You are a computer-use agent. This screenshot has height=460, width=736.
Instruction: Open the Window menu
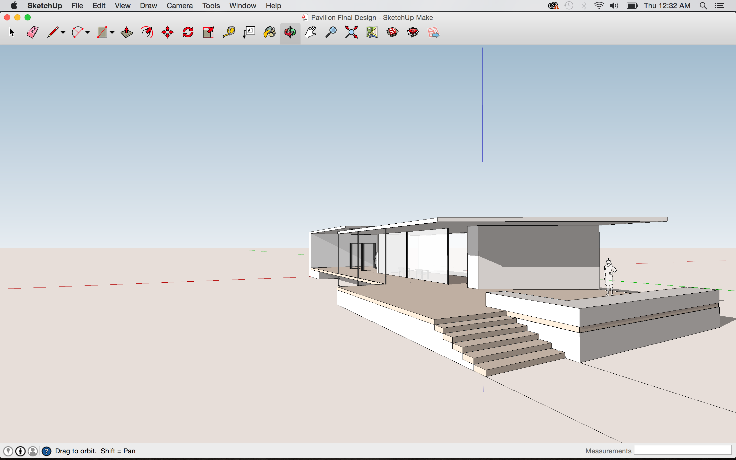click(x=243, y=5)
